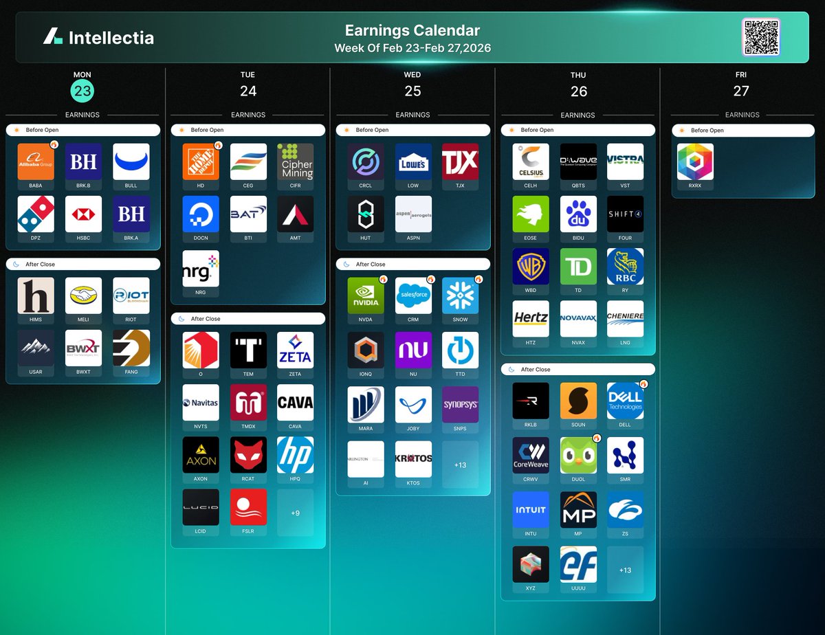Open the Intellectia logo in the header
The image size is (825, 635).
[98, 37]
